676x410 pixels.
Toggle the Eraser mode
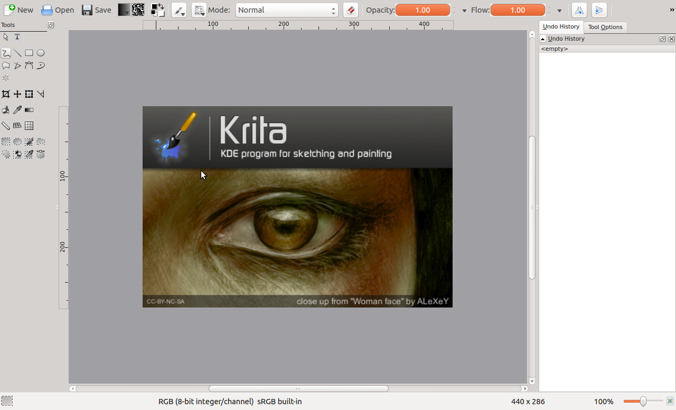pyautogui.click(x=350, y=10)
